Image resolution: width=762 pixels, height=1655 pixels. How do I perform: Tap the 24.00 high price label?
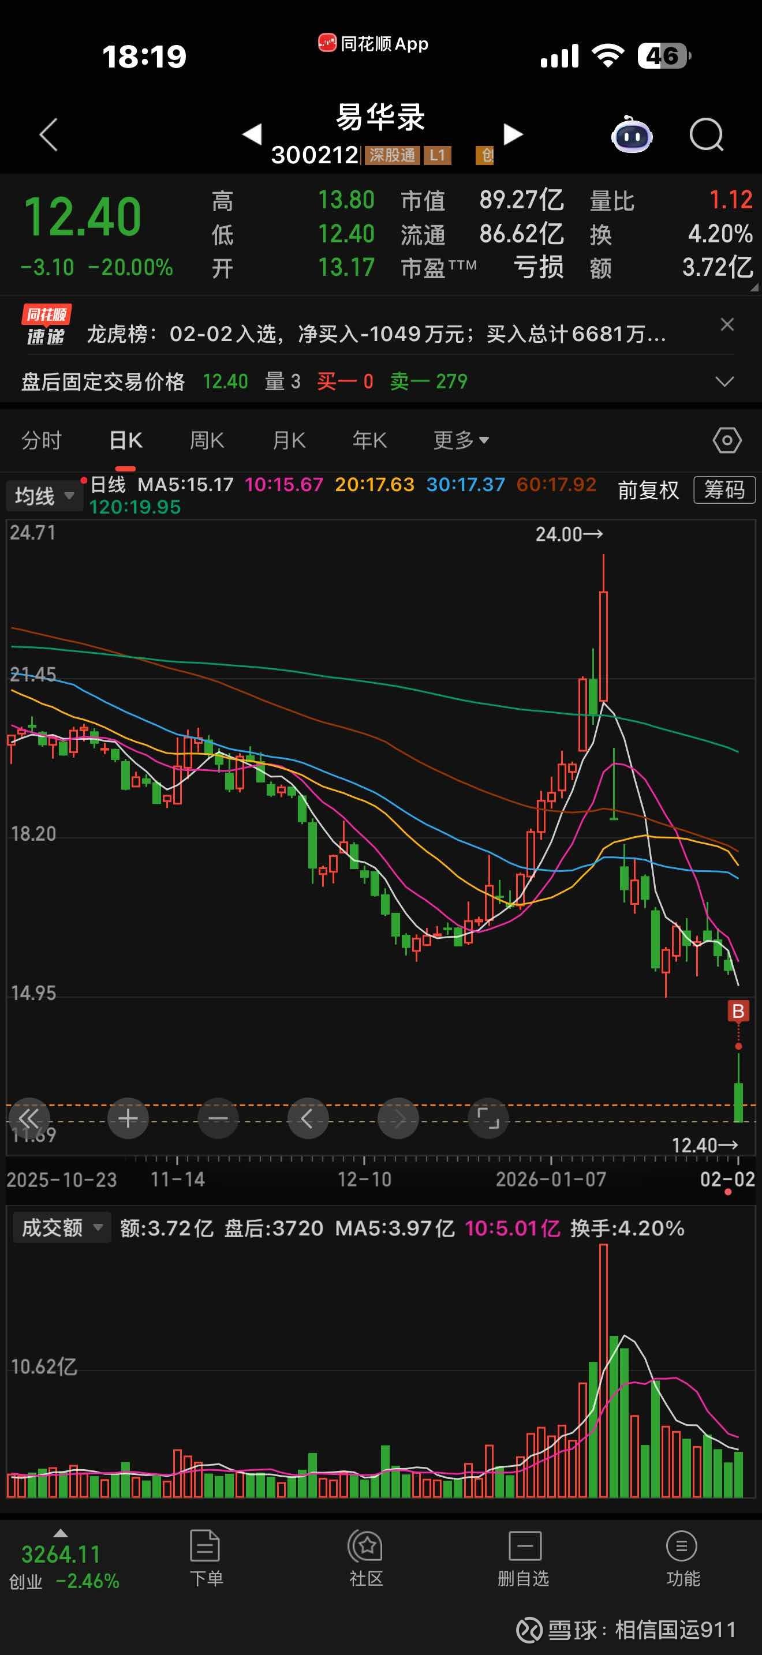pyautogui.click(x=569, y=534)
